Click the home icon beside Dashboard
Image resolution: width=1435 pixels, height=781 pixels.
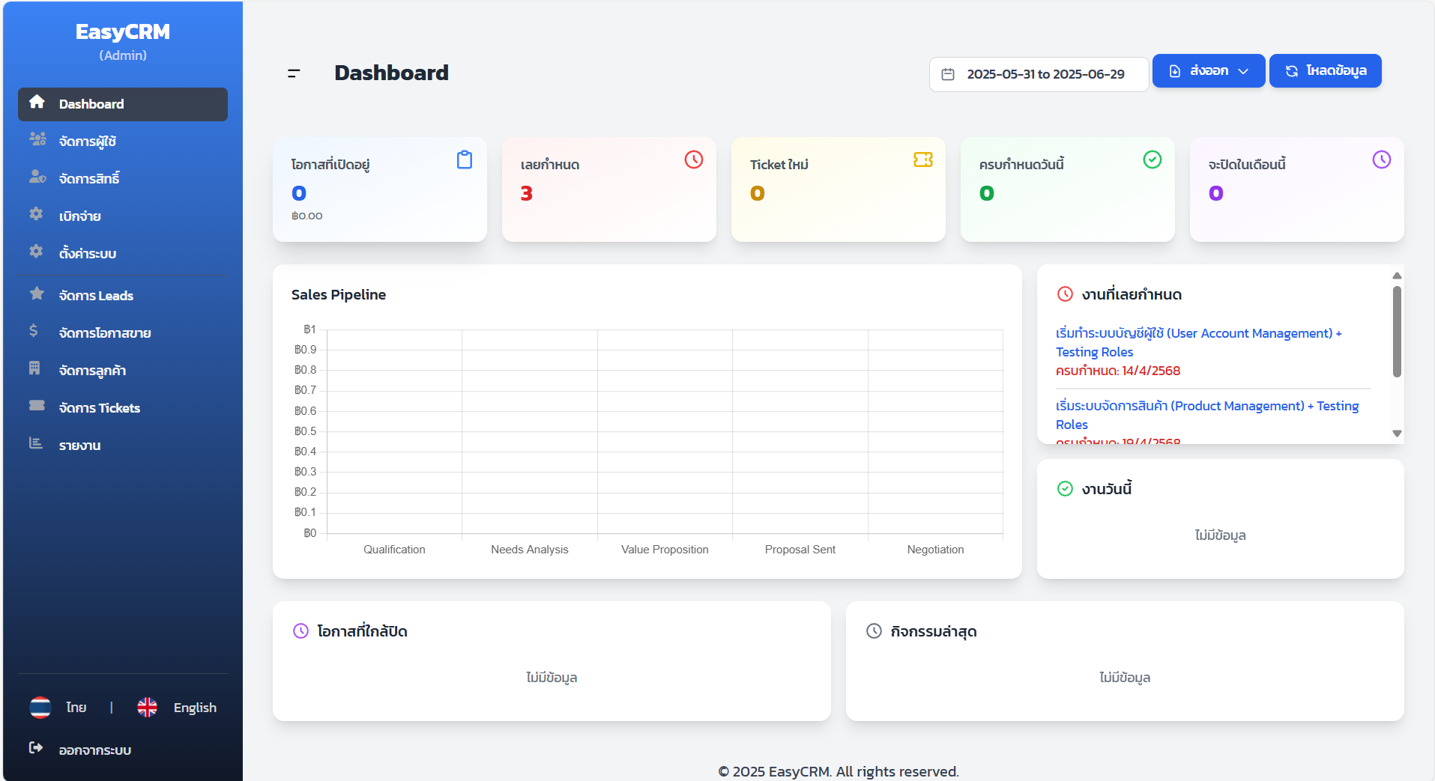coord(37,102)
